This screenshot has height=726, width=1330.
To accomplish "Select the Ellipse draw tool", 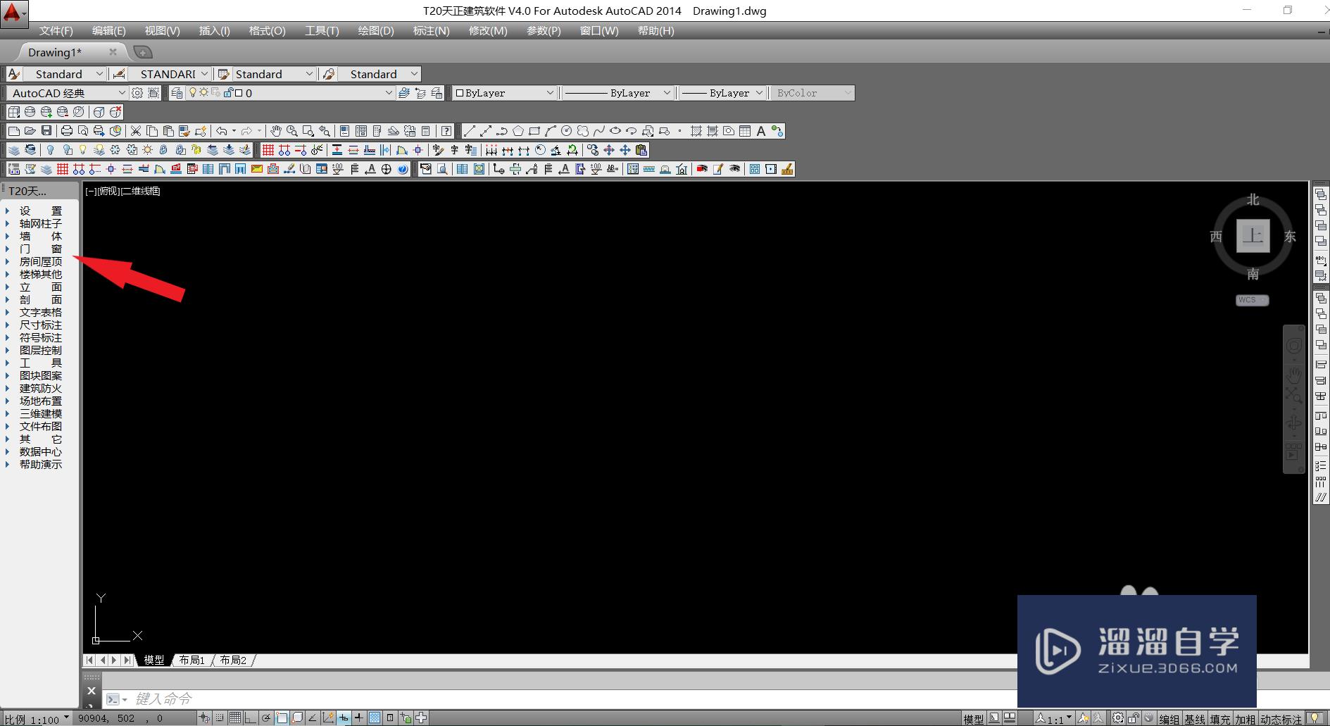I will tap(615, 131).
